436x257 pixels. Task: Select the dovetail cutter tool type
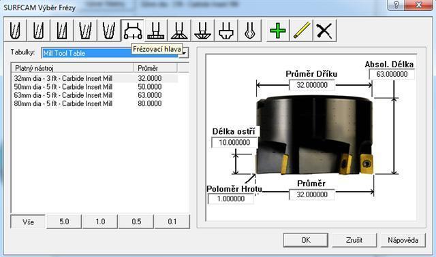(179, 31)
